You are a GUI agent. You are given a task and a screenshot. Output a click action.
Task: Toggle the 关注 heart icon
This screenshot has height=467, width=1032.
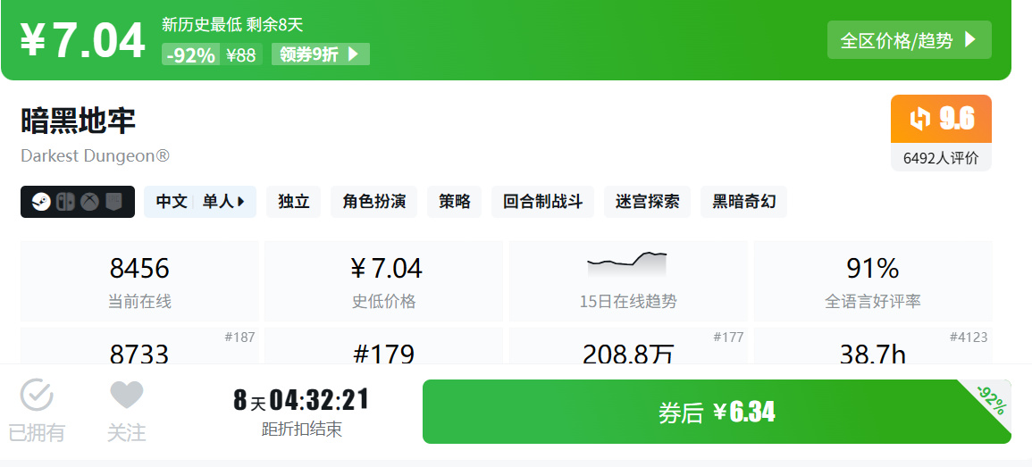pos(126,396)
